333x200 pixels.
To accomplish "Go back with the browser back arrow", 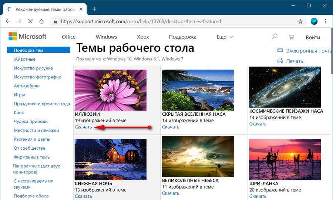I will 8,21.
